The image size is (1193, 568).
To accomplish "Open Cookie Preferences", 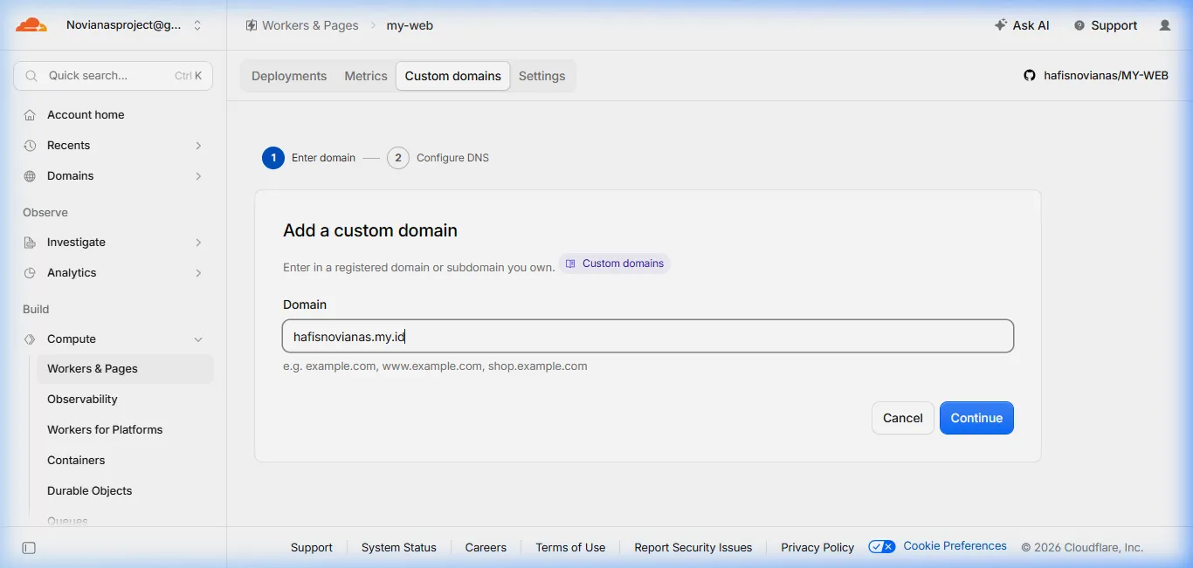I will click(x=955, y=546).
